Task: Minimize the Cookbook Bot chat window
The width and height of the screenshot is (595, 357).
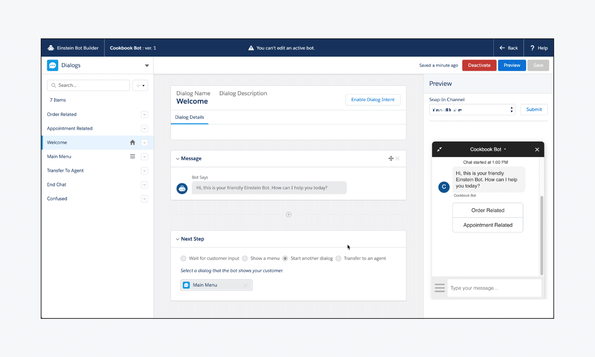Action: pos(439,149)
